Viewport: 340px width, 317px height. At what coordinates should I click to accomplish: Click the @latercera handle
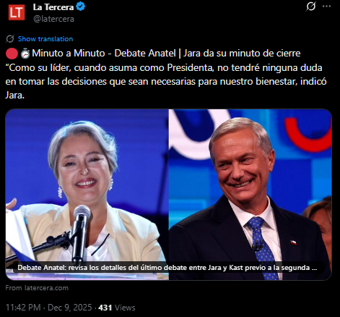tap(53, 19)
